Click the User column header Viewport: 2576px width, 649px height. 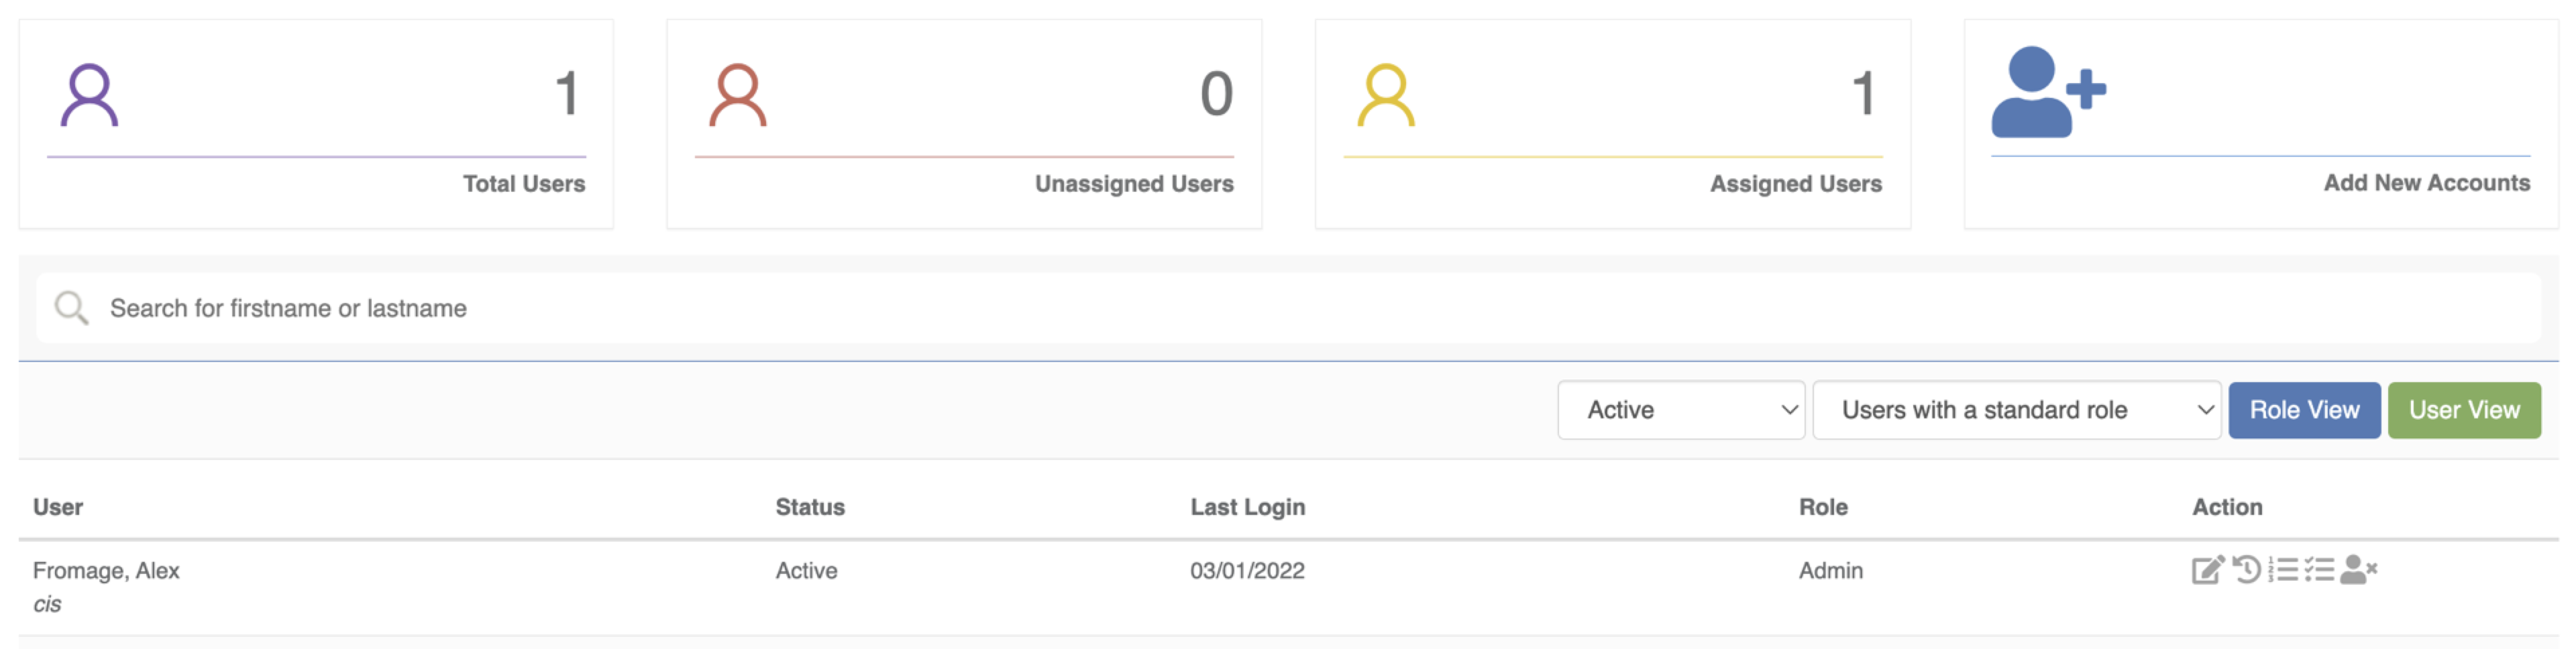(x=58, y=507)
